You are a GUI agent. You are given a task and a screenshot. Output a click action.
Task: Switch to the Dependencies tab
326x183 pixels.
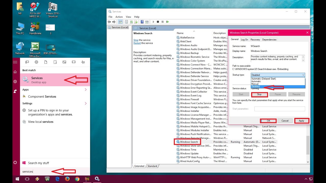point(269,40)
